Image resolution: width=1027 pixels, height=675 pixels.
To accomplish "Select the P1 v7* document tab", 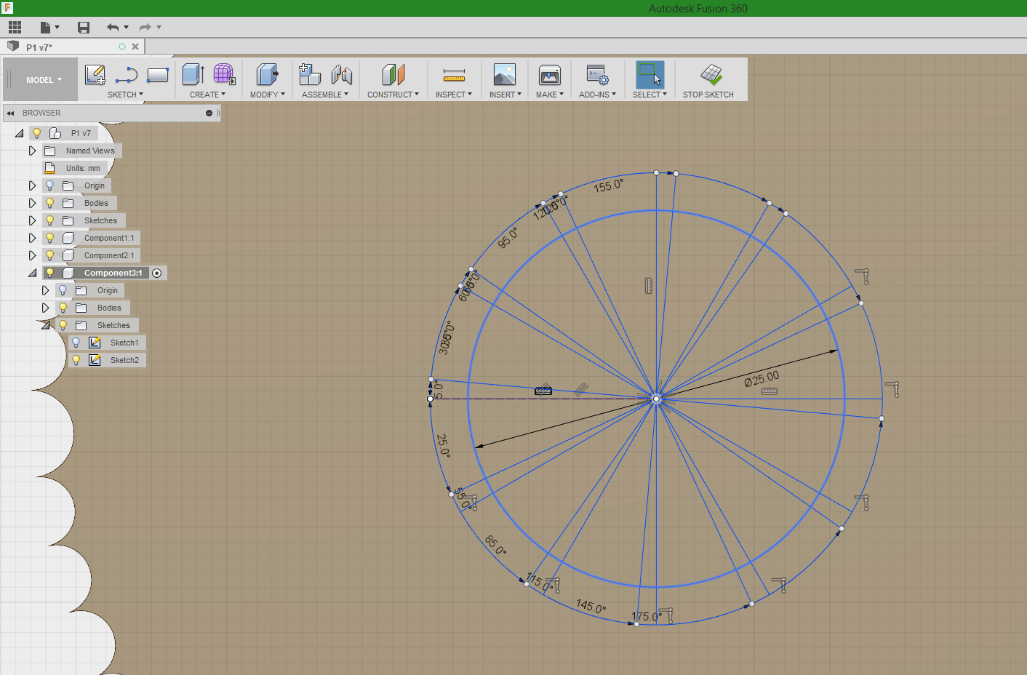I will click(73, 47).
